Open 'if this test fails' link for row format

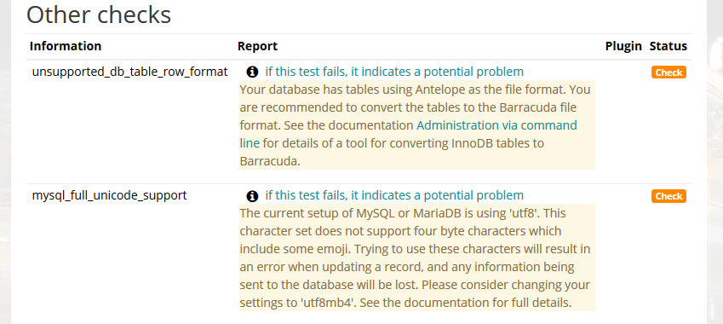point(394,72)
